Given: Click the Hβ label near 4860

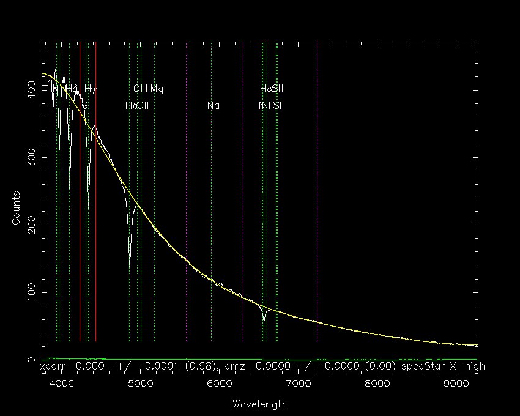Looking at the screenshot, I should point(131,105).
